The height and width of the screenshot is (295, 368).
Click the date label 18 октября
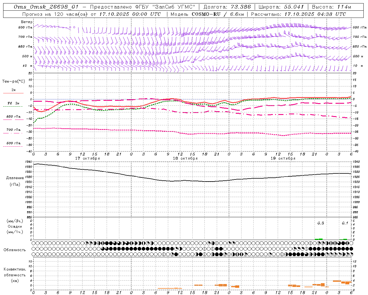(x=185, y=158)
